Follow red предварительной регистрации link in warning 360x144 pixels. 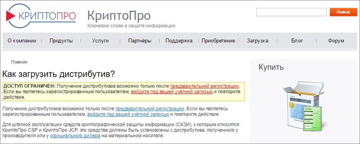pyautogui.click(x=205, y=86)
